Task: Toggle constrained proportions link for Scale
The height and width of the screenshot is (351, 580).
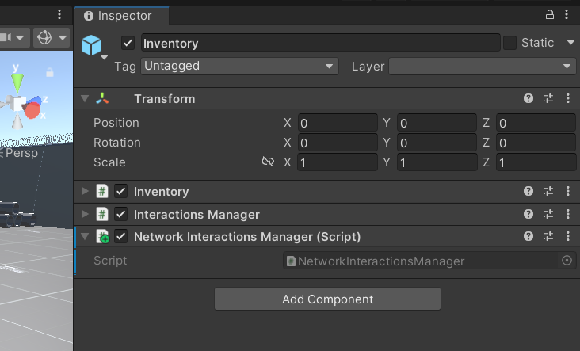Action: tap(268, 162)
